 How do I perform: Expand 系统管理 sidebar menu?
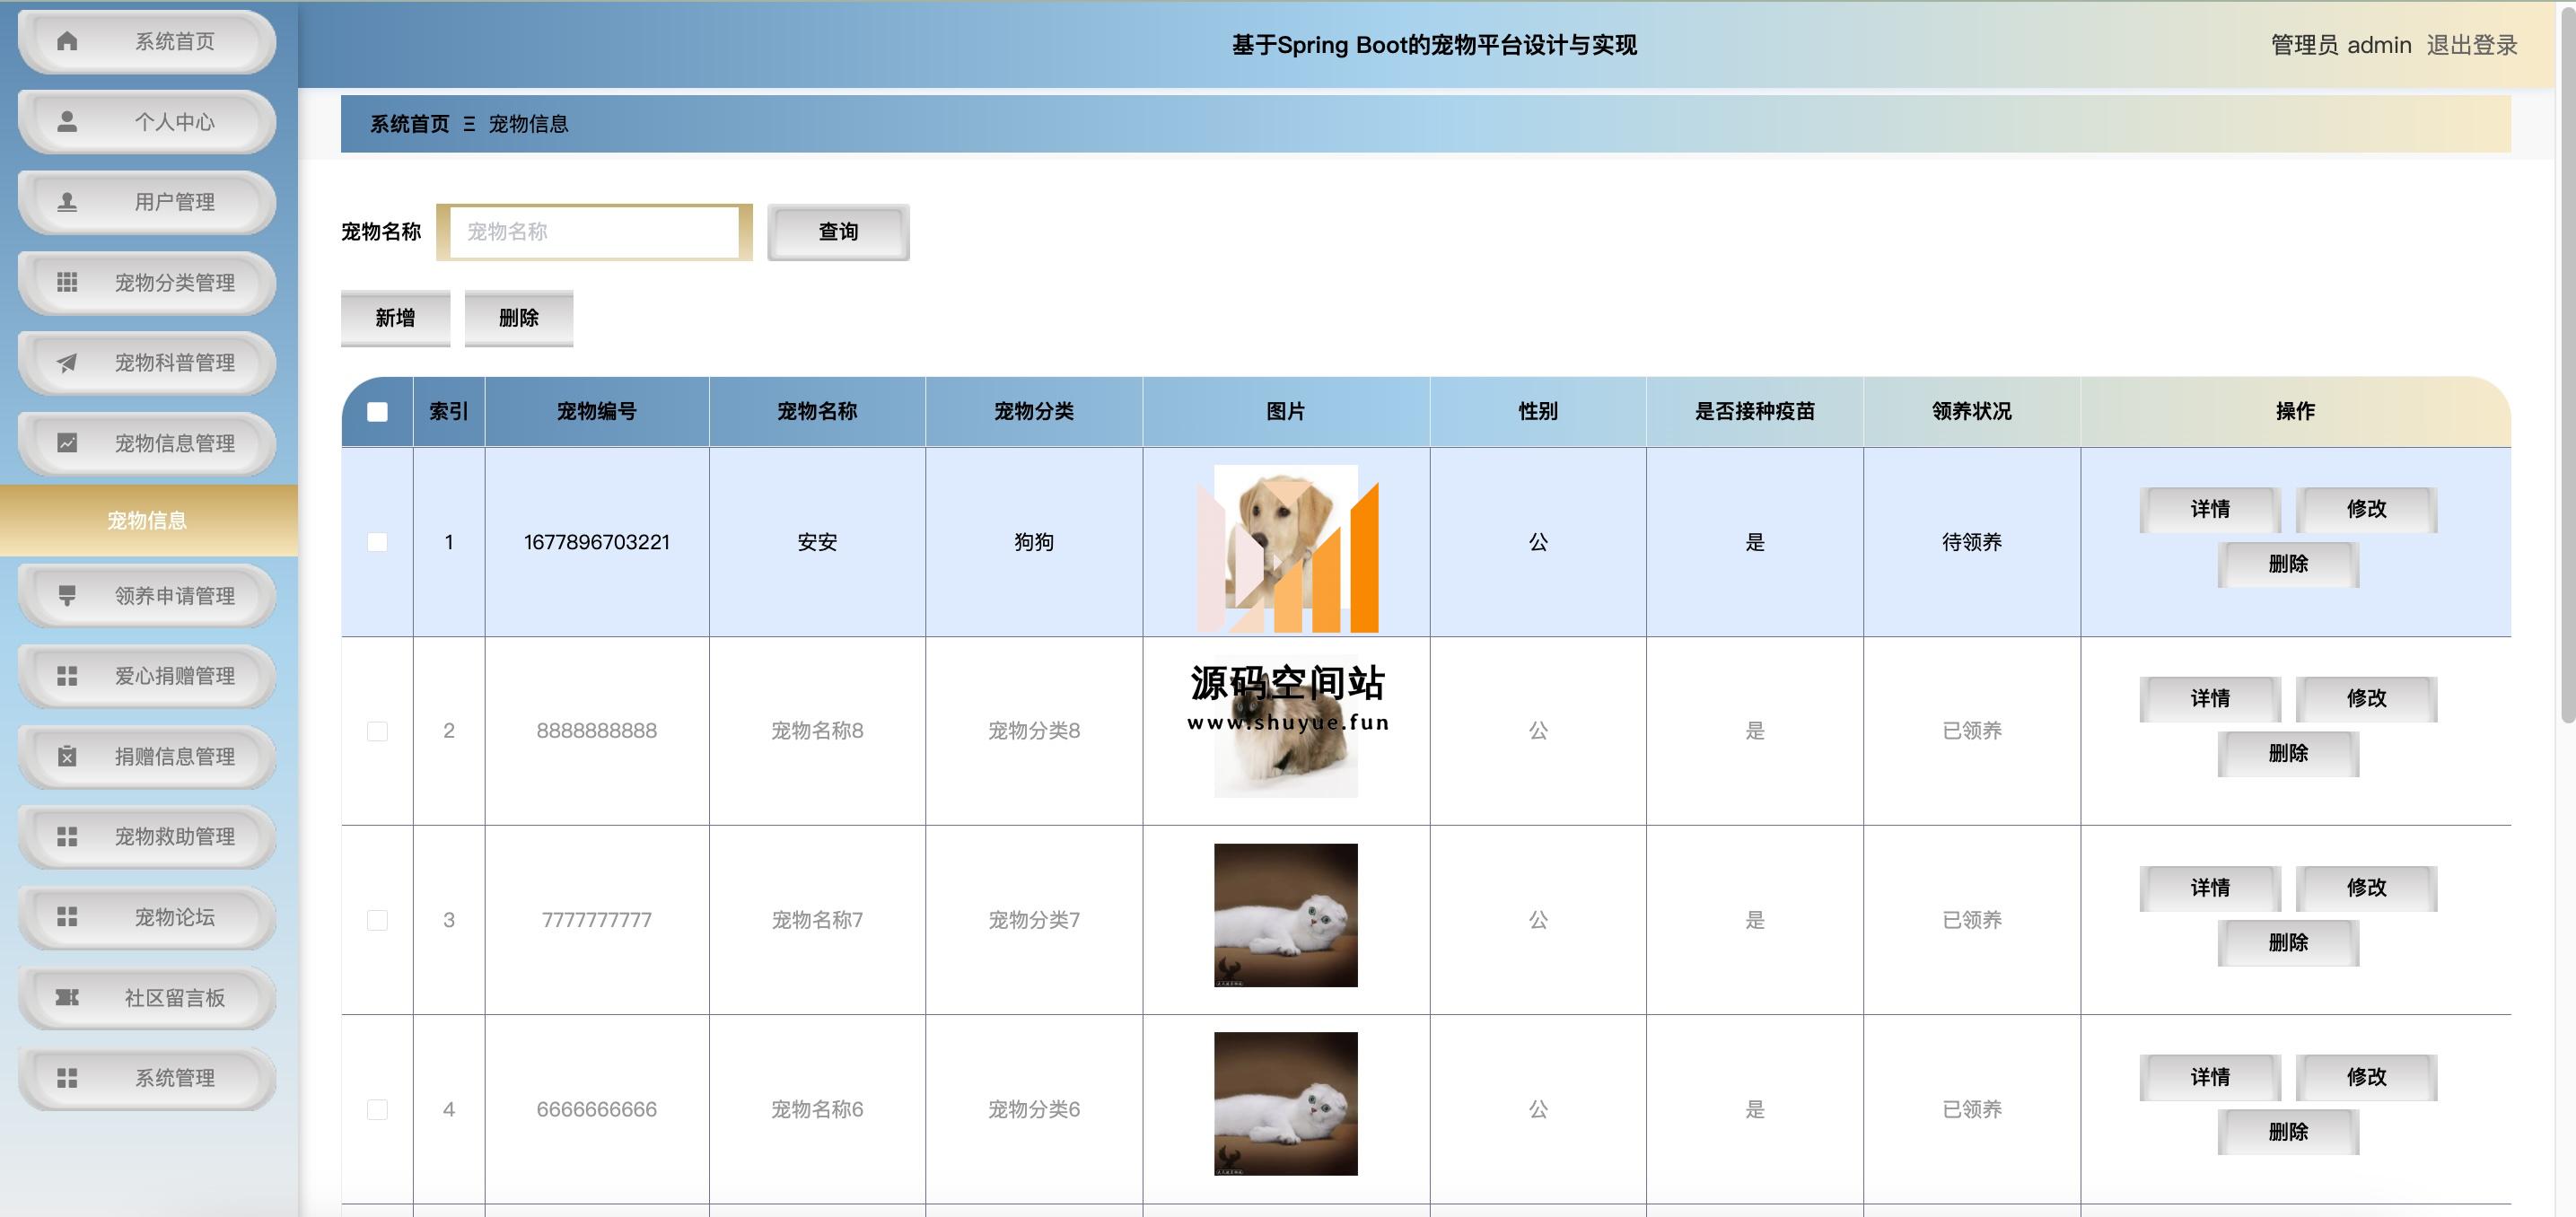(147, 1078)
